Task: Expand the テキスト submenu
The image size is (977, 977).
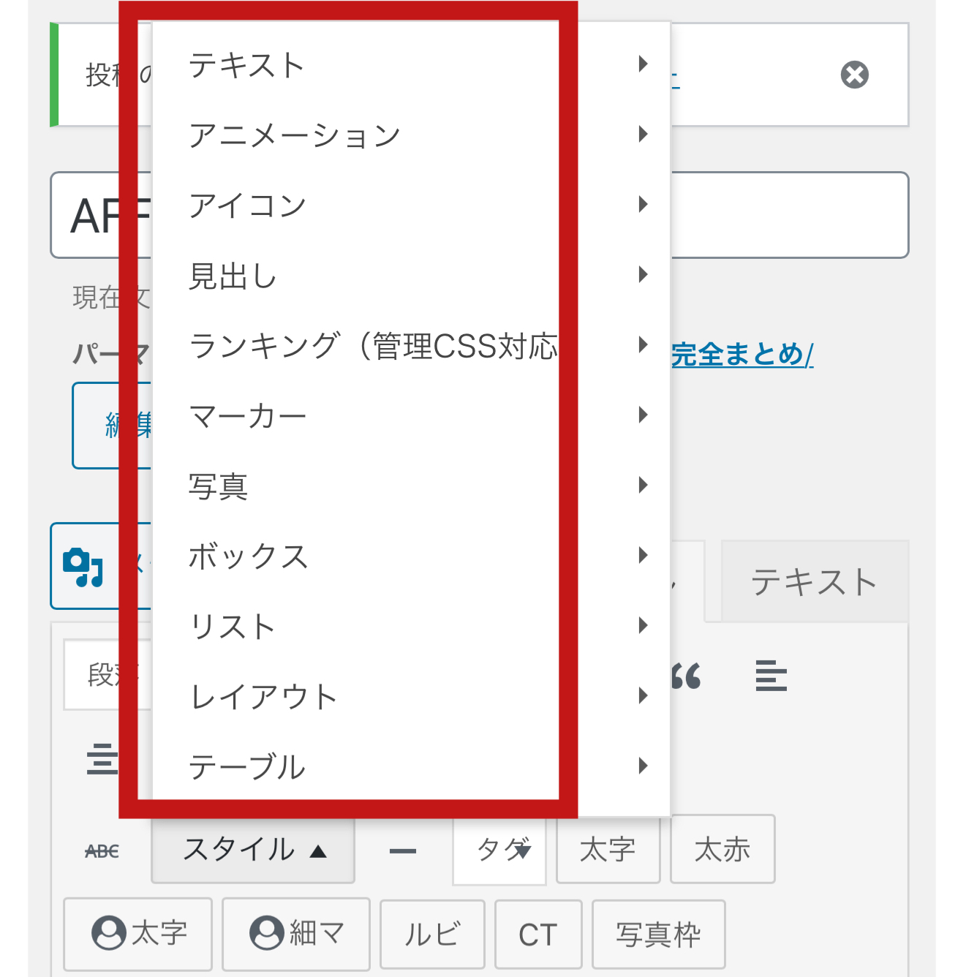Action: click(x=411, y=64)
